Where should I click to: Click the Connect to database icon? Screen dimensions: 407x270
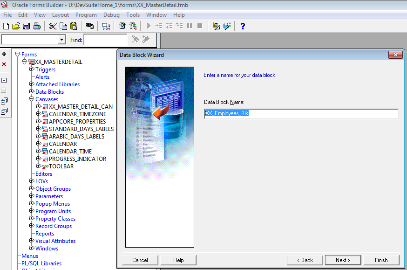click(x=90, y=26)
